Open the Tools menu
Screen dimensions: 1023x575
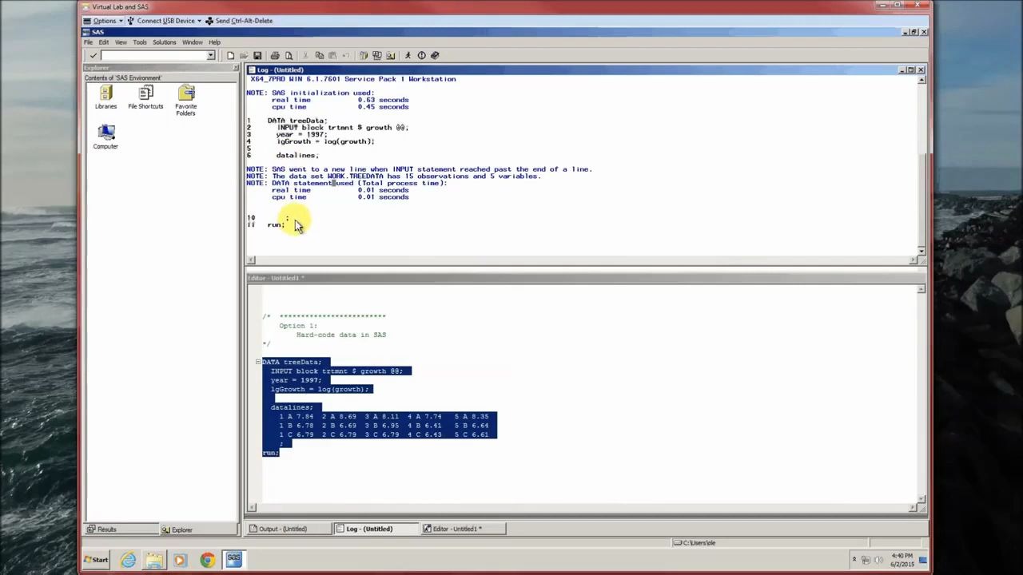(140, 42)
